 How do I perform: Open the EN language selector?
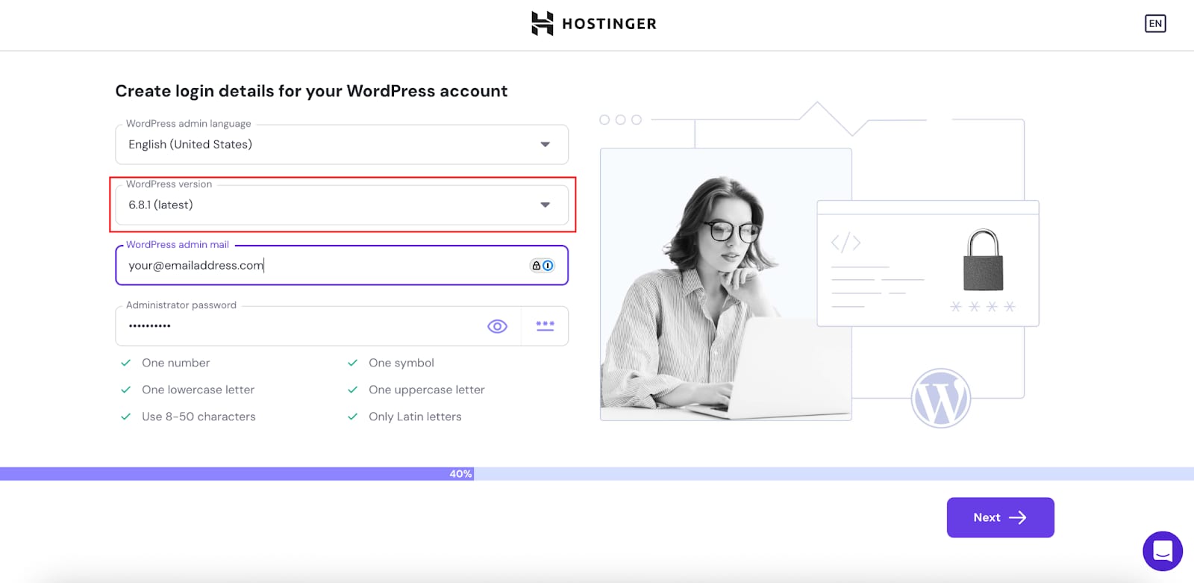(x=1154, y=23)
